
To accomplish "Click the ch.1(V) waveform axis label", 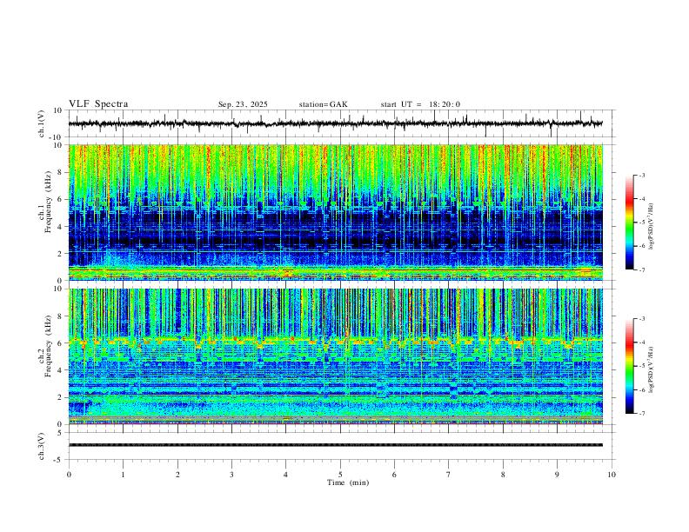I will pos(42,123).
